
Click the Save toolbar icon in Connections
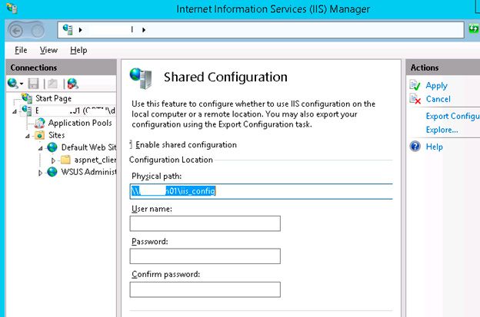click(x=33, y=84)
